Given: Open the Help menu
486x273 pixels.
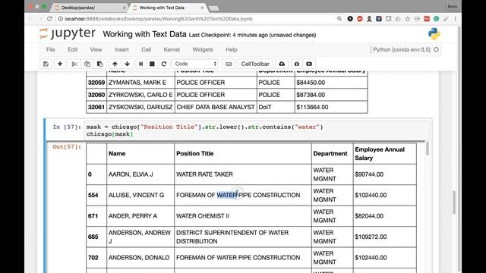Looking at the screenshot, I should [231, 49].
